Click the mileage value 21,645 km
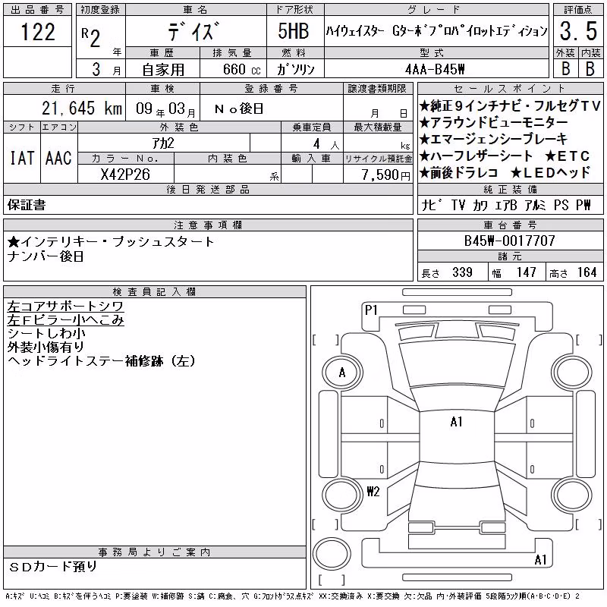The image size is (607, 607). (x=82, y=109)
